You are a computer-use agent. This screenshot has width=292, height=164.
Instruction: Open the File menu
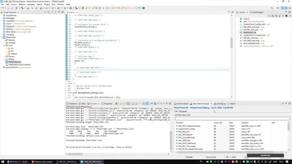tap(2, 4)
